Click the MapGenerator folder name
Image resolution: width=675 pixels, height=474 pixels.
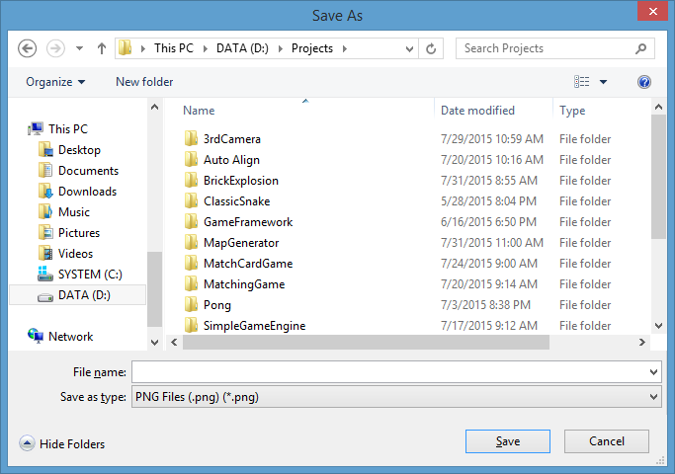coord(241,243)
